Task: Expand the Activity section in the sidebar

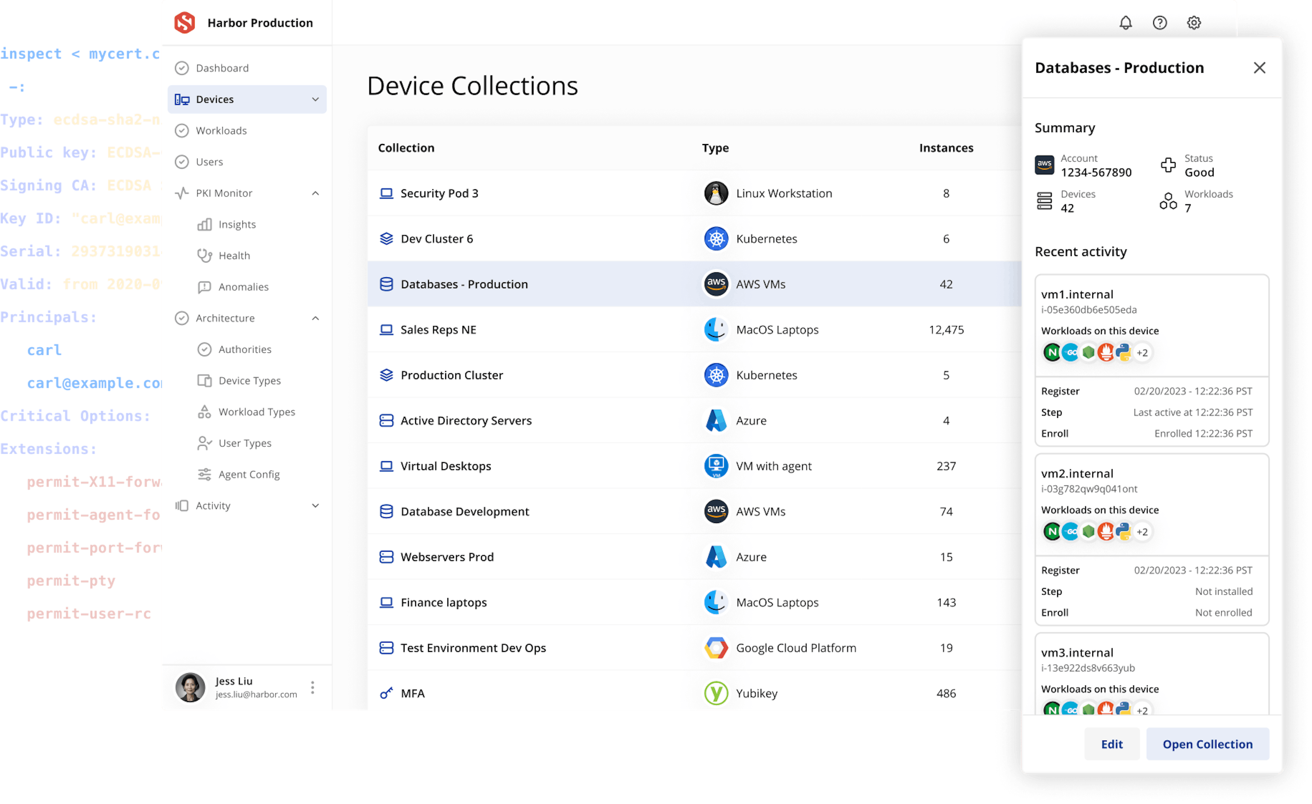Action: coord(315,506)
